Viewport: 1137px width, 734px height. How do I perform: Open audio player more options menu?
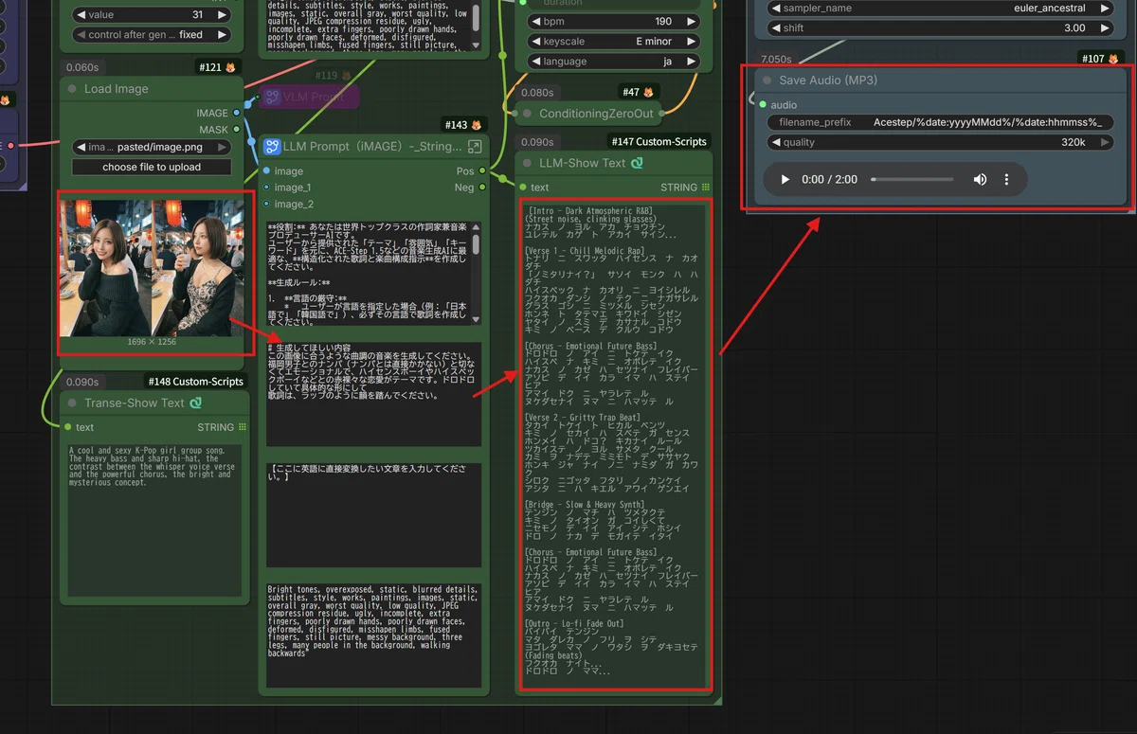1006,179
